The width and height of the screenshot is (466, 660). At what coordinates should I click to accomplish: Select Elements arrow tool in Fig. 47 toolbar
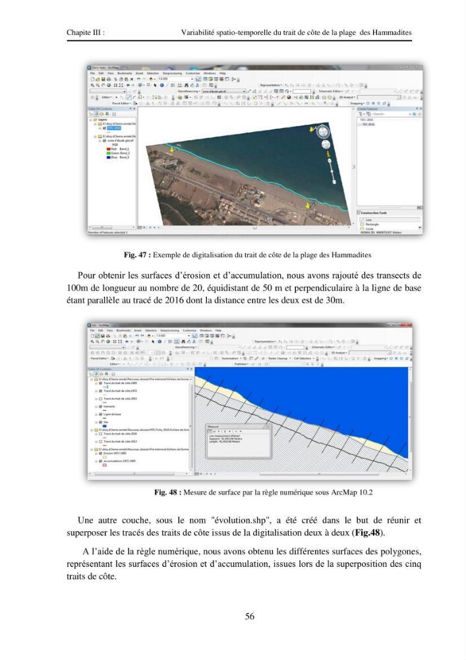coord(155,85)
